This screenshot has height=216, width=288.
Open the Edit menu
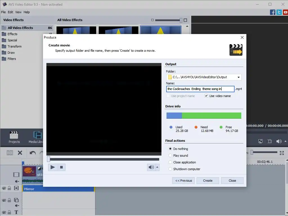click(10, 12)
